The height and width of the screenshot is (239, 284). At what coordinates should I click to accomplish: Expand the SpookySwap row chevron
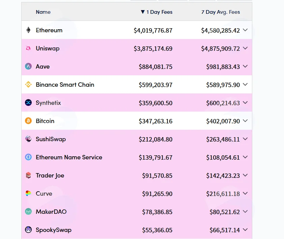coord(245,230)
